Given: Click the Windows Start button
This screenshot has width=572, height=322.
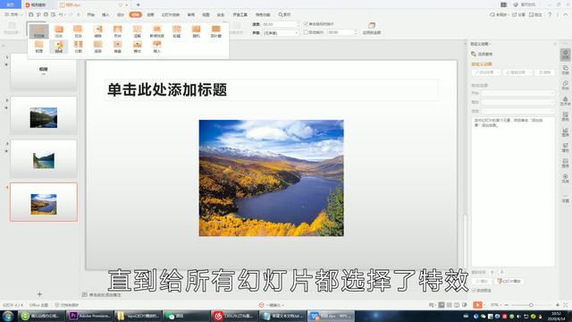Looking at the screenshot, I should [x=8, y=316].
